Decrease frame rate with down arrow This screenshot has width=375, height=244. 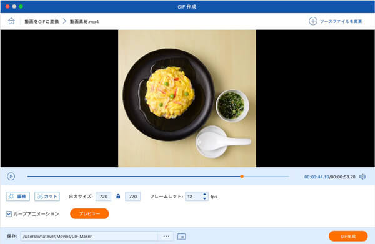(x=205, y=198)
